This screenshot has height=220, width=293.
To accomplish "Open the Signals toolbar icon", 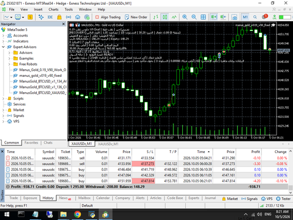I will point(69,17).
